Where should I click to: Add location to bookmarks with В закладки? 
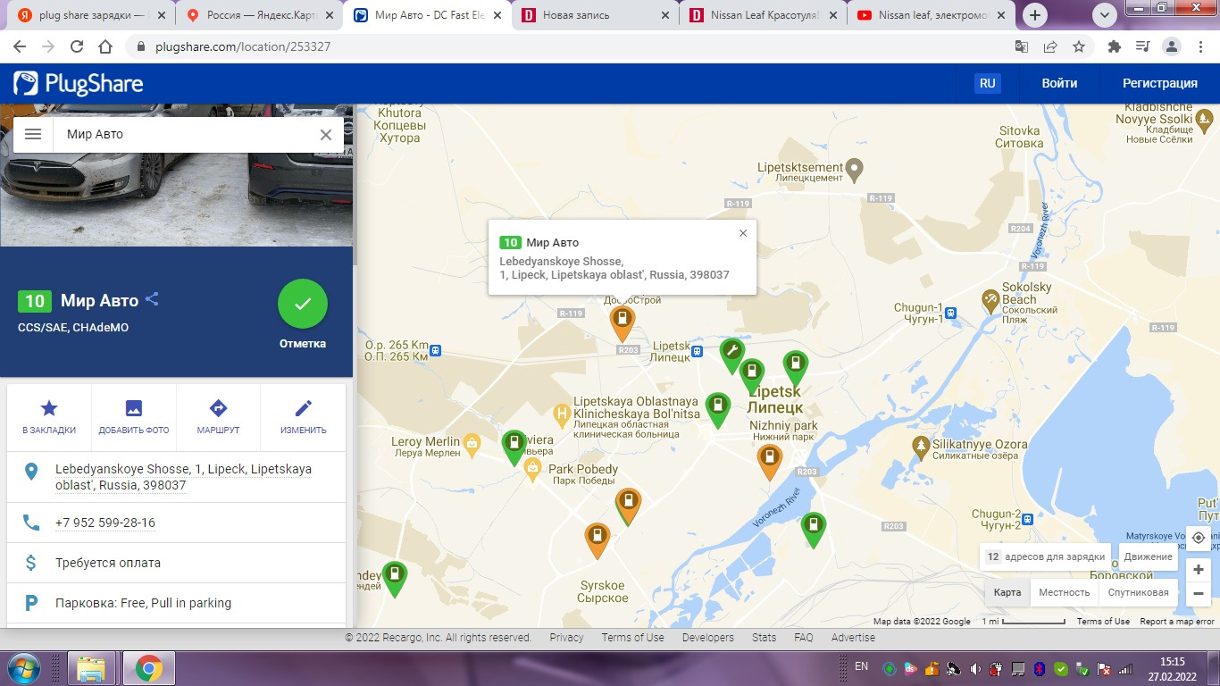(49, 417)
